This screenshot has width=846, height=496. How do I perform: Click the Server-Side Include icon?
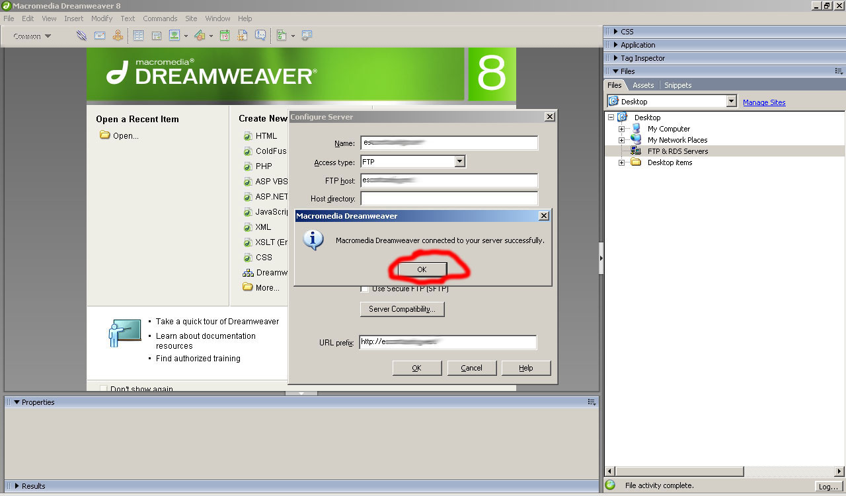tap(243, 36)
